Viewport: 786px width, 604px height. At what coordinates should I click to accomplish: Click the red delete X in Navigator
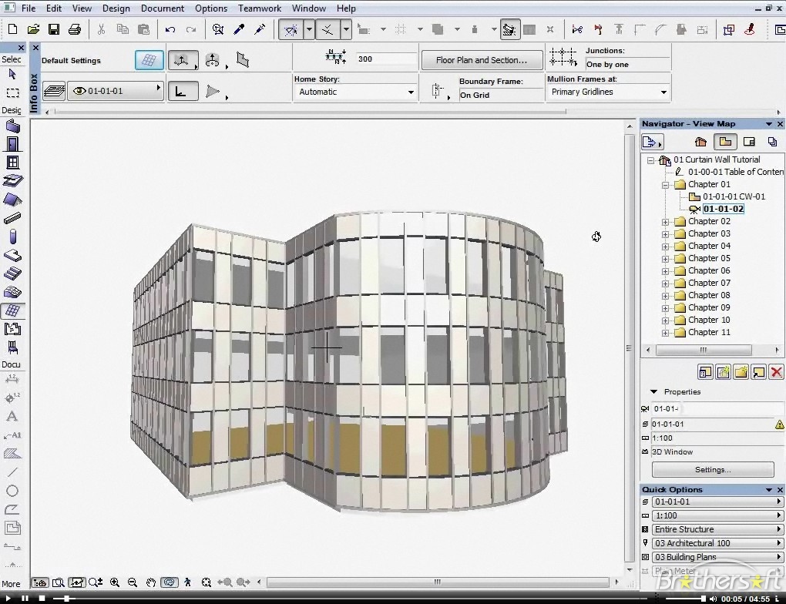click(x=776, y=373)
